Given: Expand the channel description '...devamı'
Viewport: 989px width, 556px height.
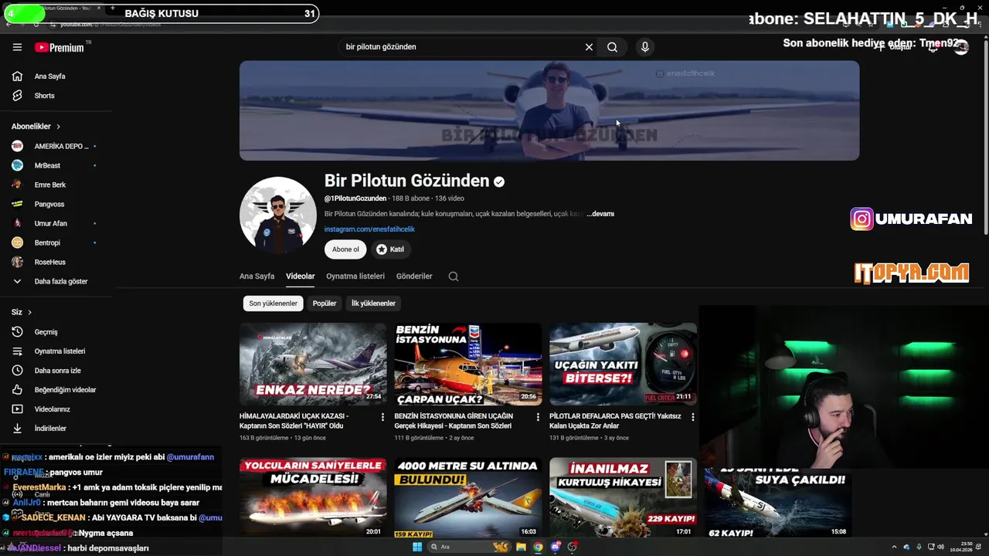Looking at the screenshot, I should tap(600, 214).
